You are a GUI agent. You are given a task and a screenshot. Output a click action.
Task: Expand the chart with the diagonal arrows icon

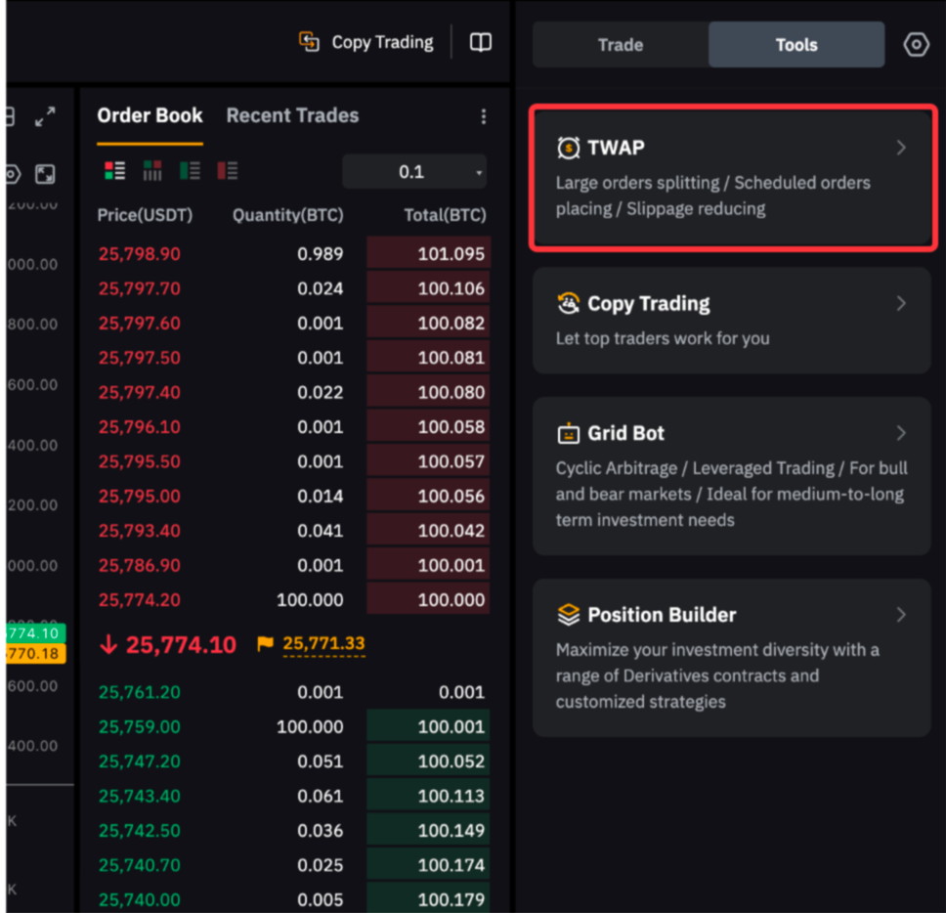coord(45,117)
